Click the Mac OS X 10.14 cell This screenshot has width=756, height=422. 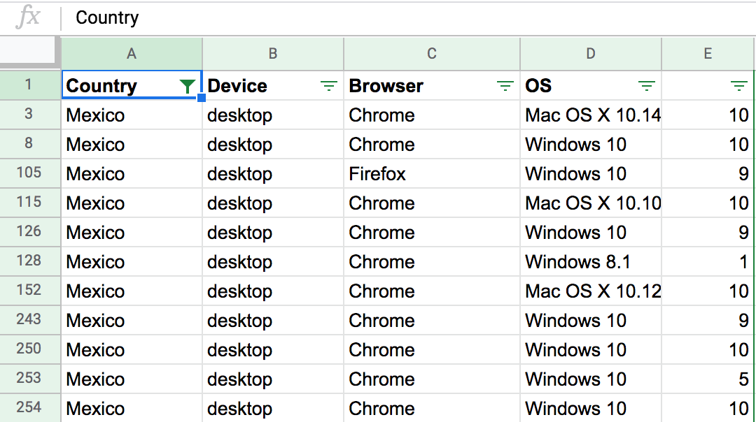[x=591, y=115]
